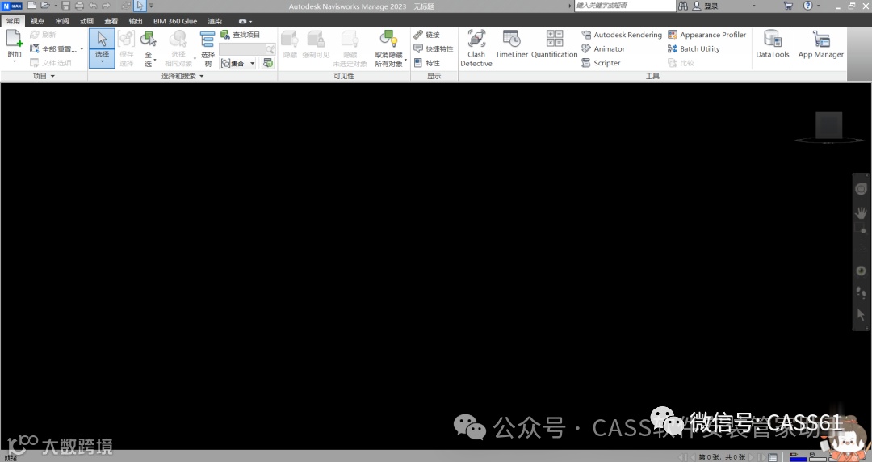Screen dimensions: 872x462
Task: Click the 登录 (Sign in) button
Action: tap(705, 6)
